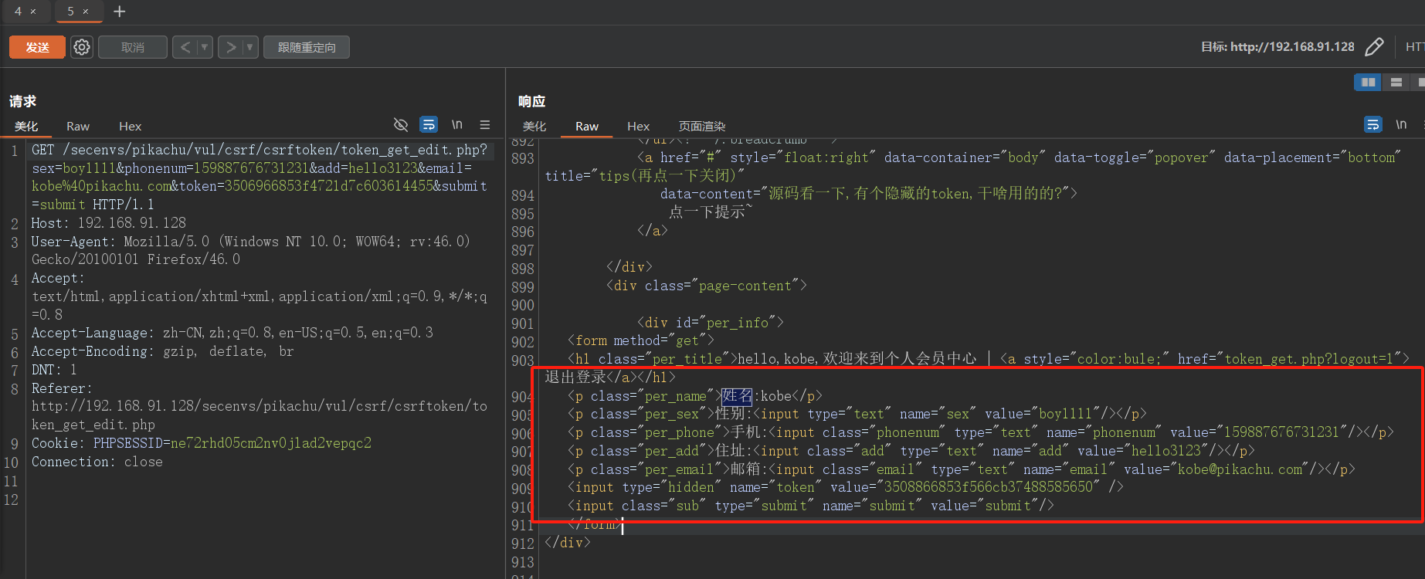Click the 点一下提示 text in response
Screen dimensions: 1425x579
tap(711, 212)
